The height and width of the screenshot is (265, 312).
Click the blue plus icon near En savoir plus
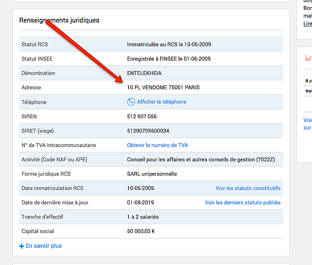21,246
